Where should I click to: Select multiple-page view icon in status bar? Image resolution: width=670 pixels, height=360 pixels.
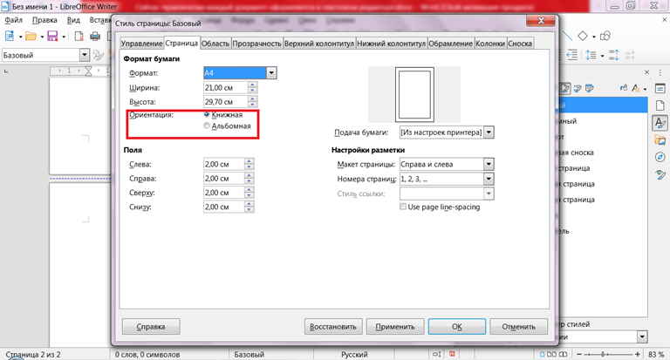click(x=551, y=354)
